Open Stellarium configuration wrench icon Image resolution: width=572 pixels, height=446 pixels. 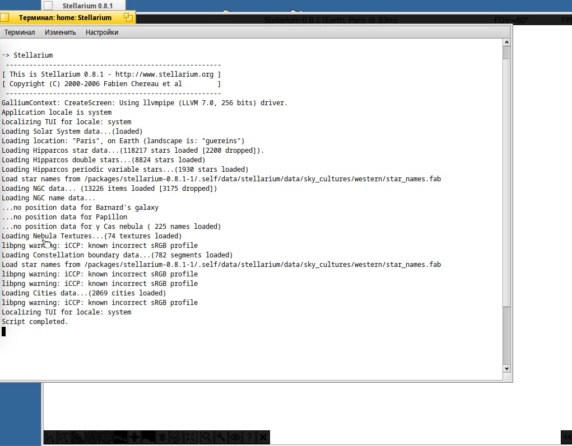[x=221, y=437]
